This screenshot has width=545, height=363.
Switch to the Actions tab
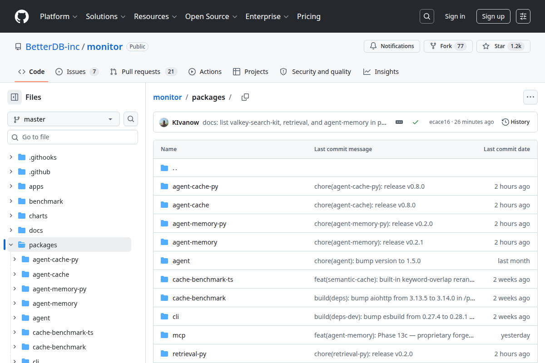click(x=205, y=72)
